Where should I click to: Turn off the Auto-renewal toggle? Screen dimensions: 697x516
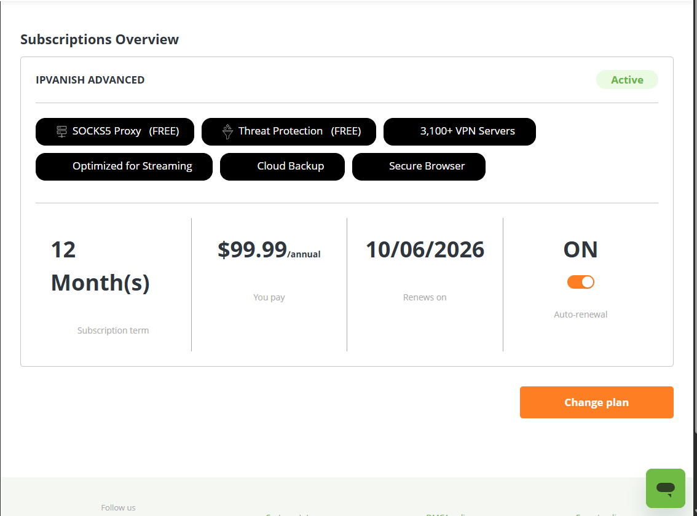[x=581, y=282]
